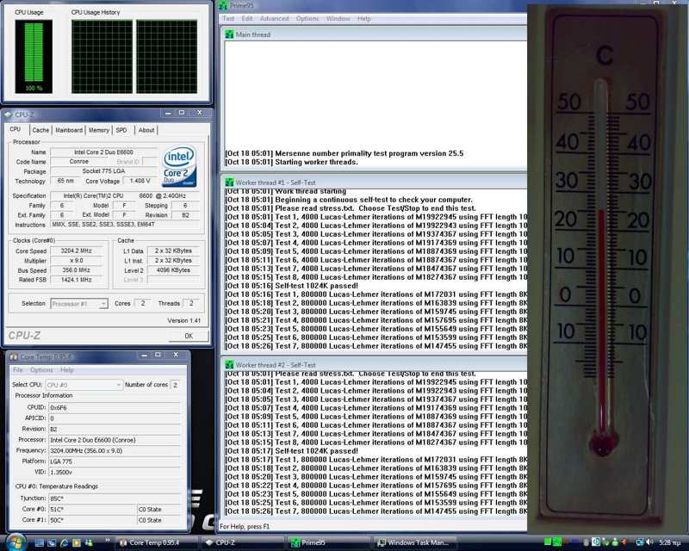689x551 pixels.
Task: Click the CPU-Z title bar icon
Action: pos(9,115)
